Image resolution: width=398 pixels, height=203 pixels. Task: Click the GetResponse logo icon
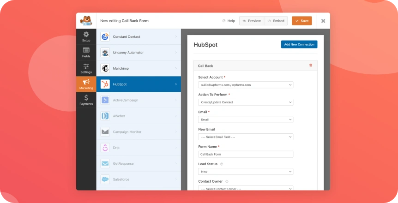click(105, 163)
